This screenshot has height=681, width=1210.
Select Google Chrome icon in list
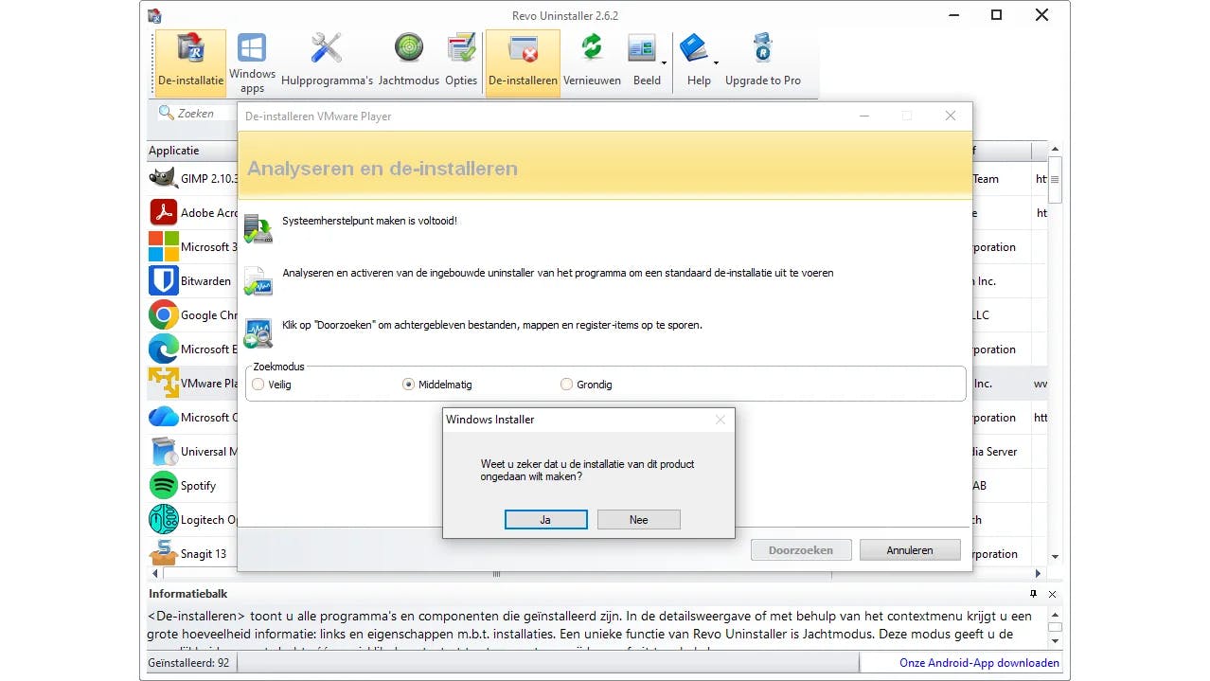(164, 314)
